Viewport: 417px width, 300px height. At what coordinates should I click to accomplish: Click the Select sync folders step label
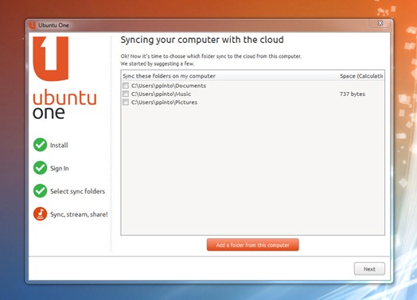78,191
